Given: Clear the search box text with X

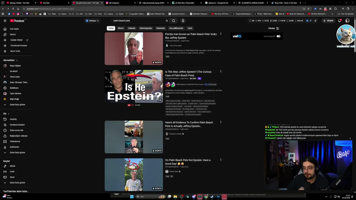Looking at the screenshot, I should [x=167, y=21].
